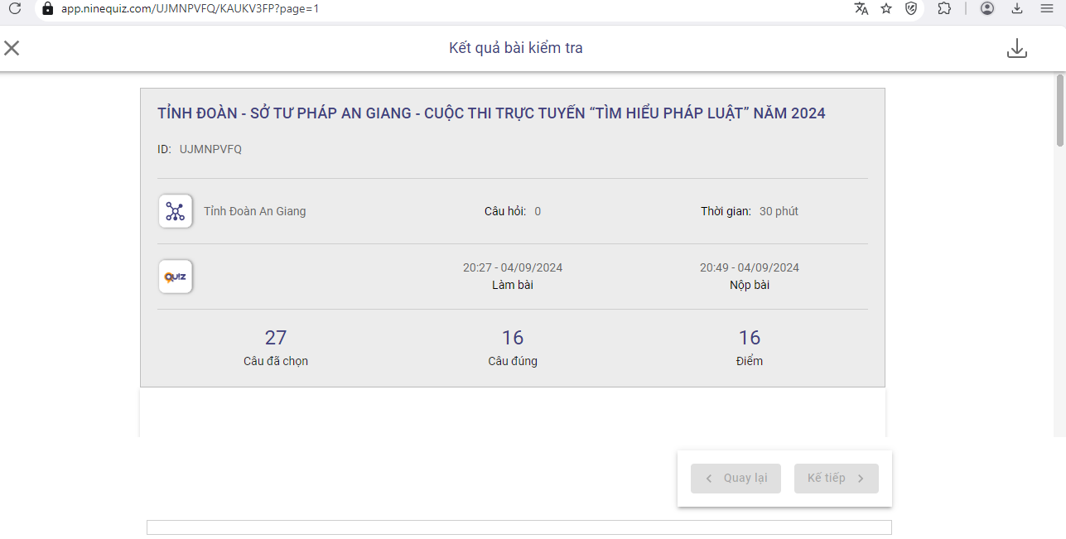This screenshot has width=1066, height=539.
Task: Open the shield protection icon in address bar
Action: pos(911,8)
